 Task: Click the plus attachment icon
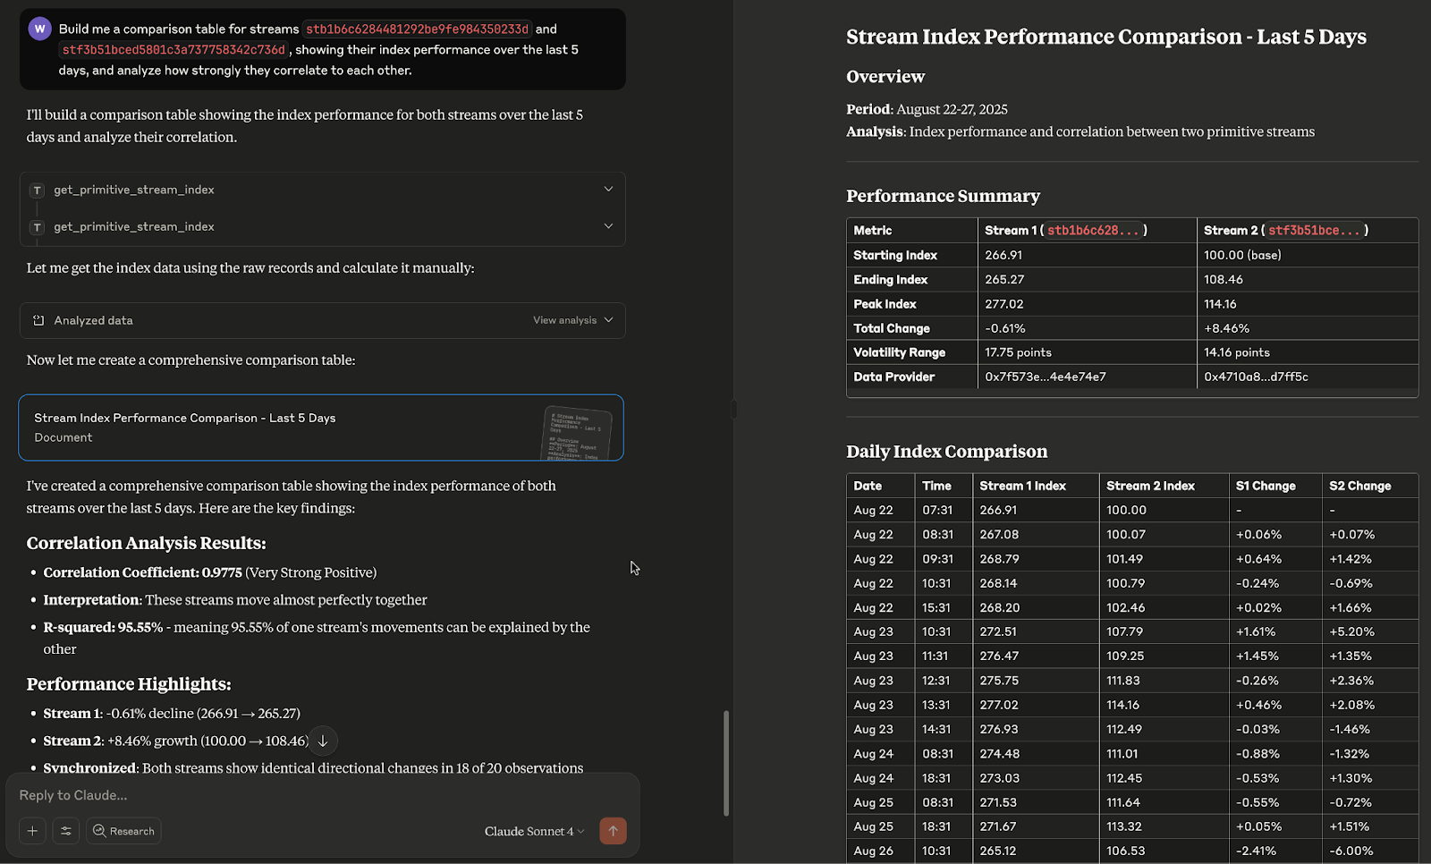pyautogui.click(x=32, y=831)
